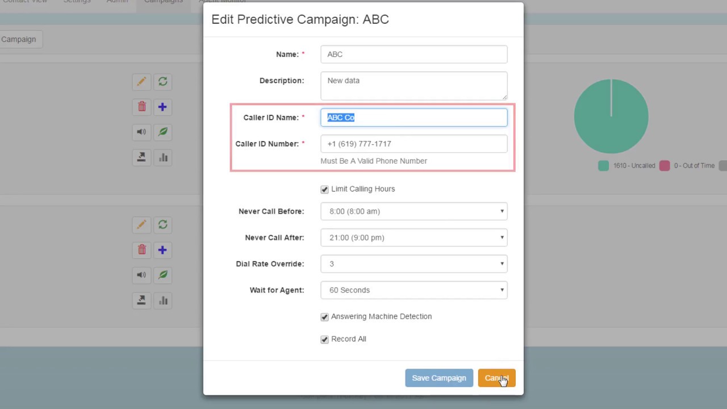Viewport: 727px width, 409px height.
Task: Open the Admin tab
Action: (x=118, y=2)
